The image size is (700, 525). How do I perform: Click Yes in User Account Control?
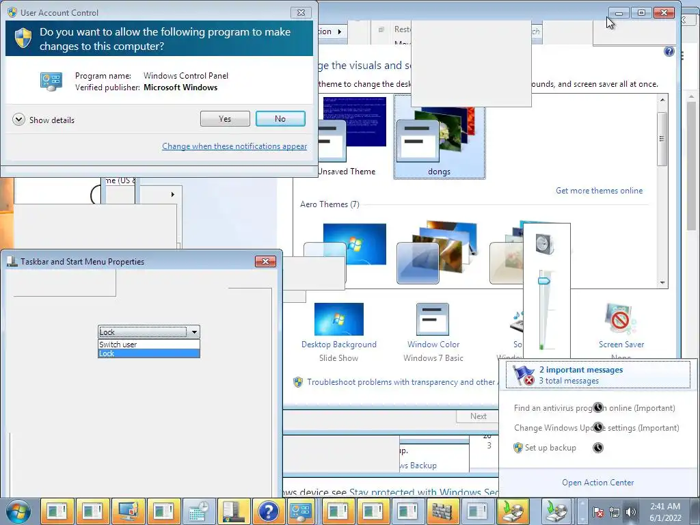pos(225,119)
